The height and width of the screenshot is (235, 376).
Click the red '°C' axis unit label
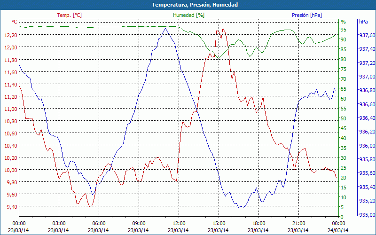(15, 22)
